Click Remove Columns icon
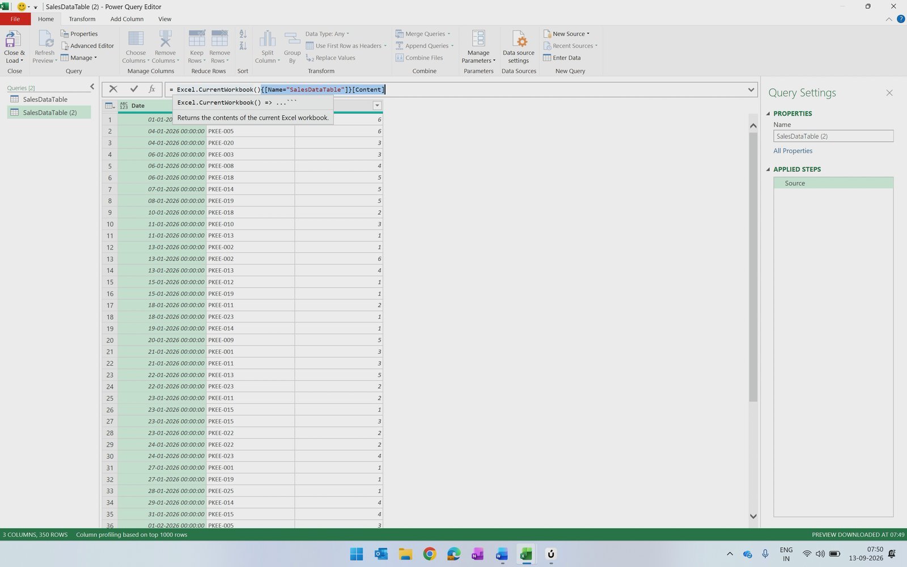Image resolution: width=907 pixels, height=567 pixels. click(165, 39)
